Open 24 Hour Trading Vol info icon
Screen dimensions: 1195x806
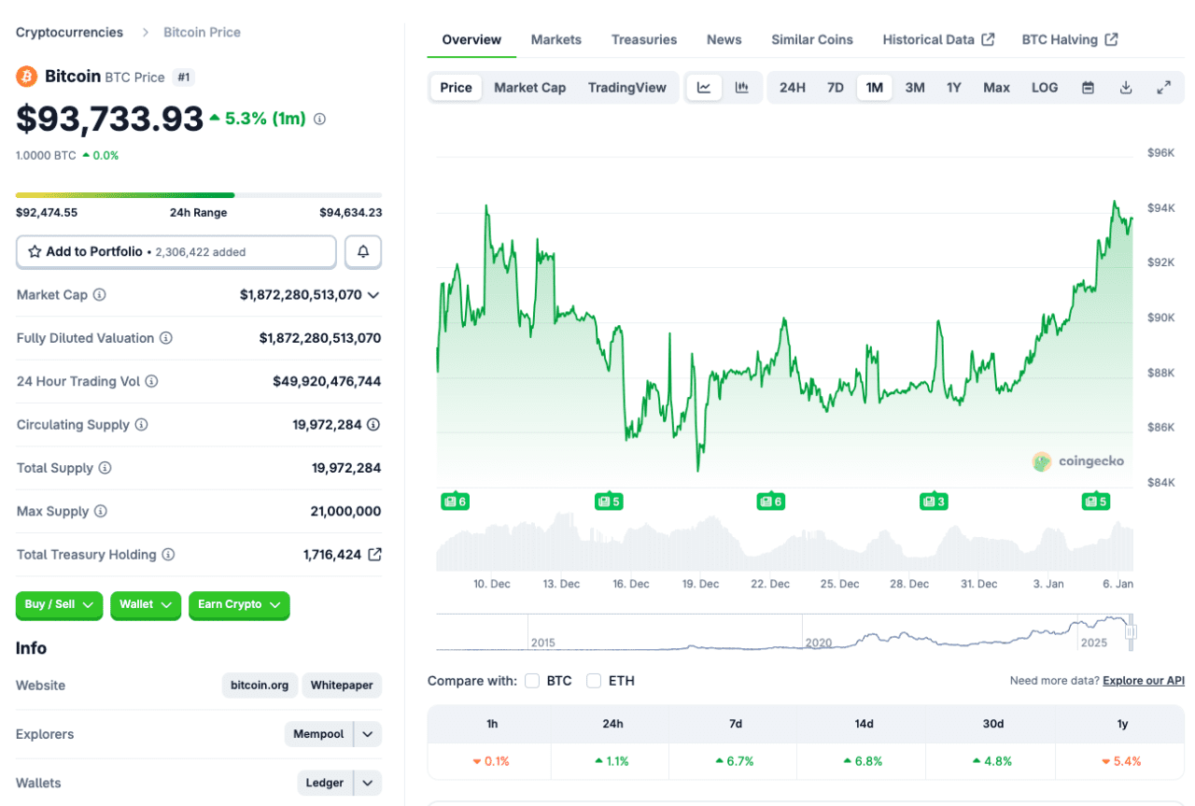pos(151,381)
